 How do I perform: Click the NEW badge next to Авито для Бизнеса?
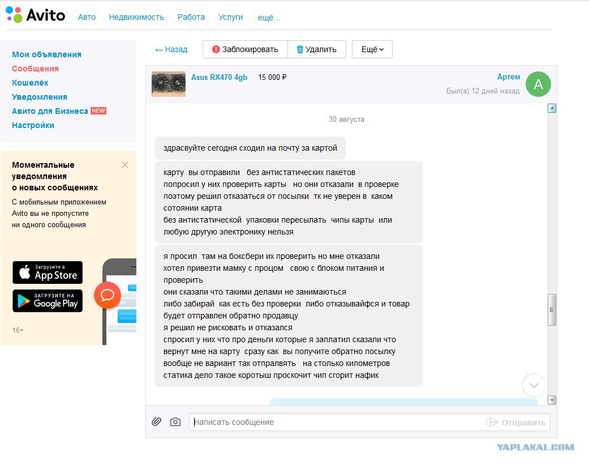[98, 111]
